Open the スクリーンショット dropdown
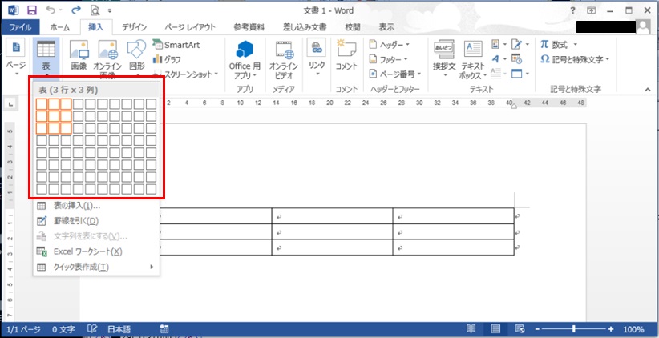 point(185,74)
